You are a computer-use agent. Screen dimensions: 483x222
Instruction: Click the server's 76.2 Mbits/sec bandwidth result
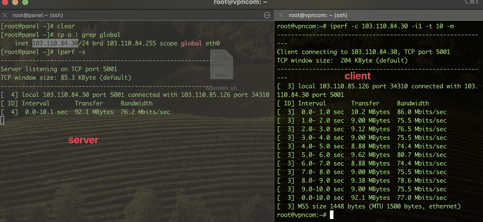145,112
